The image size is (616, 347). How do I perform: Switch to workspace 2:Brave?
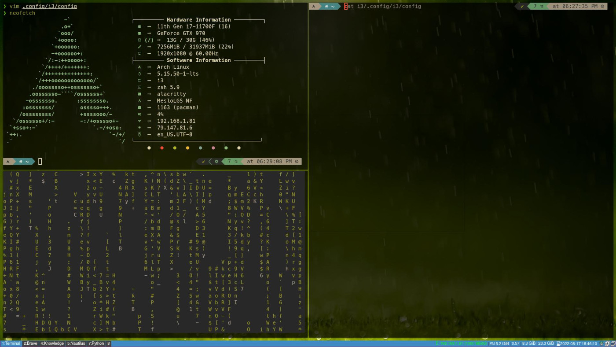30,343
